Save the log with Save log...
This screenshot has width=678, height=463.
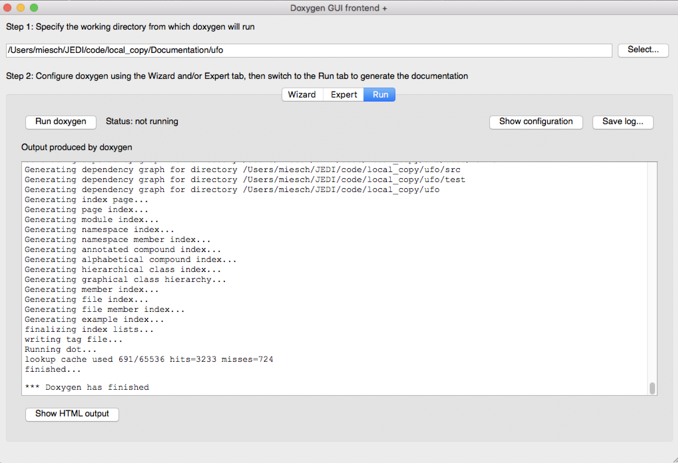click(x=623, y=122)
